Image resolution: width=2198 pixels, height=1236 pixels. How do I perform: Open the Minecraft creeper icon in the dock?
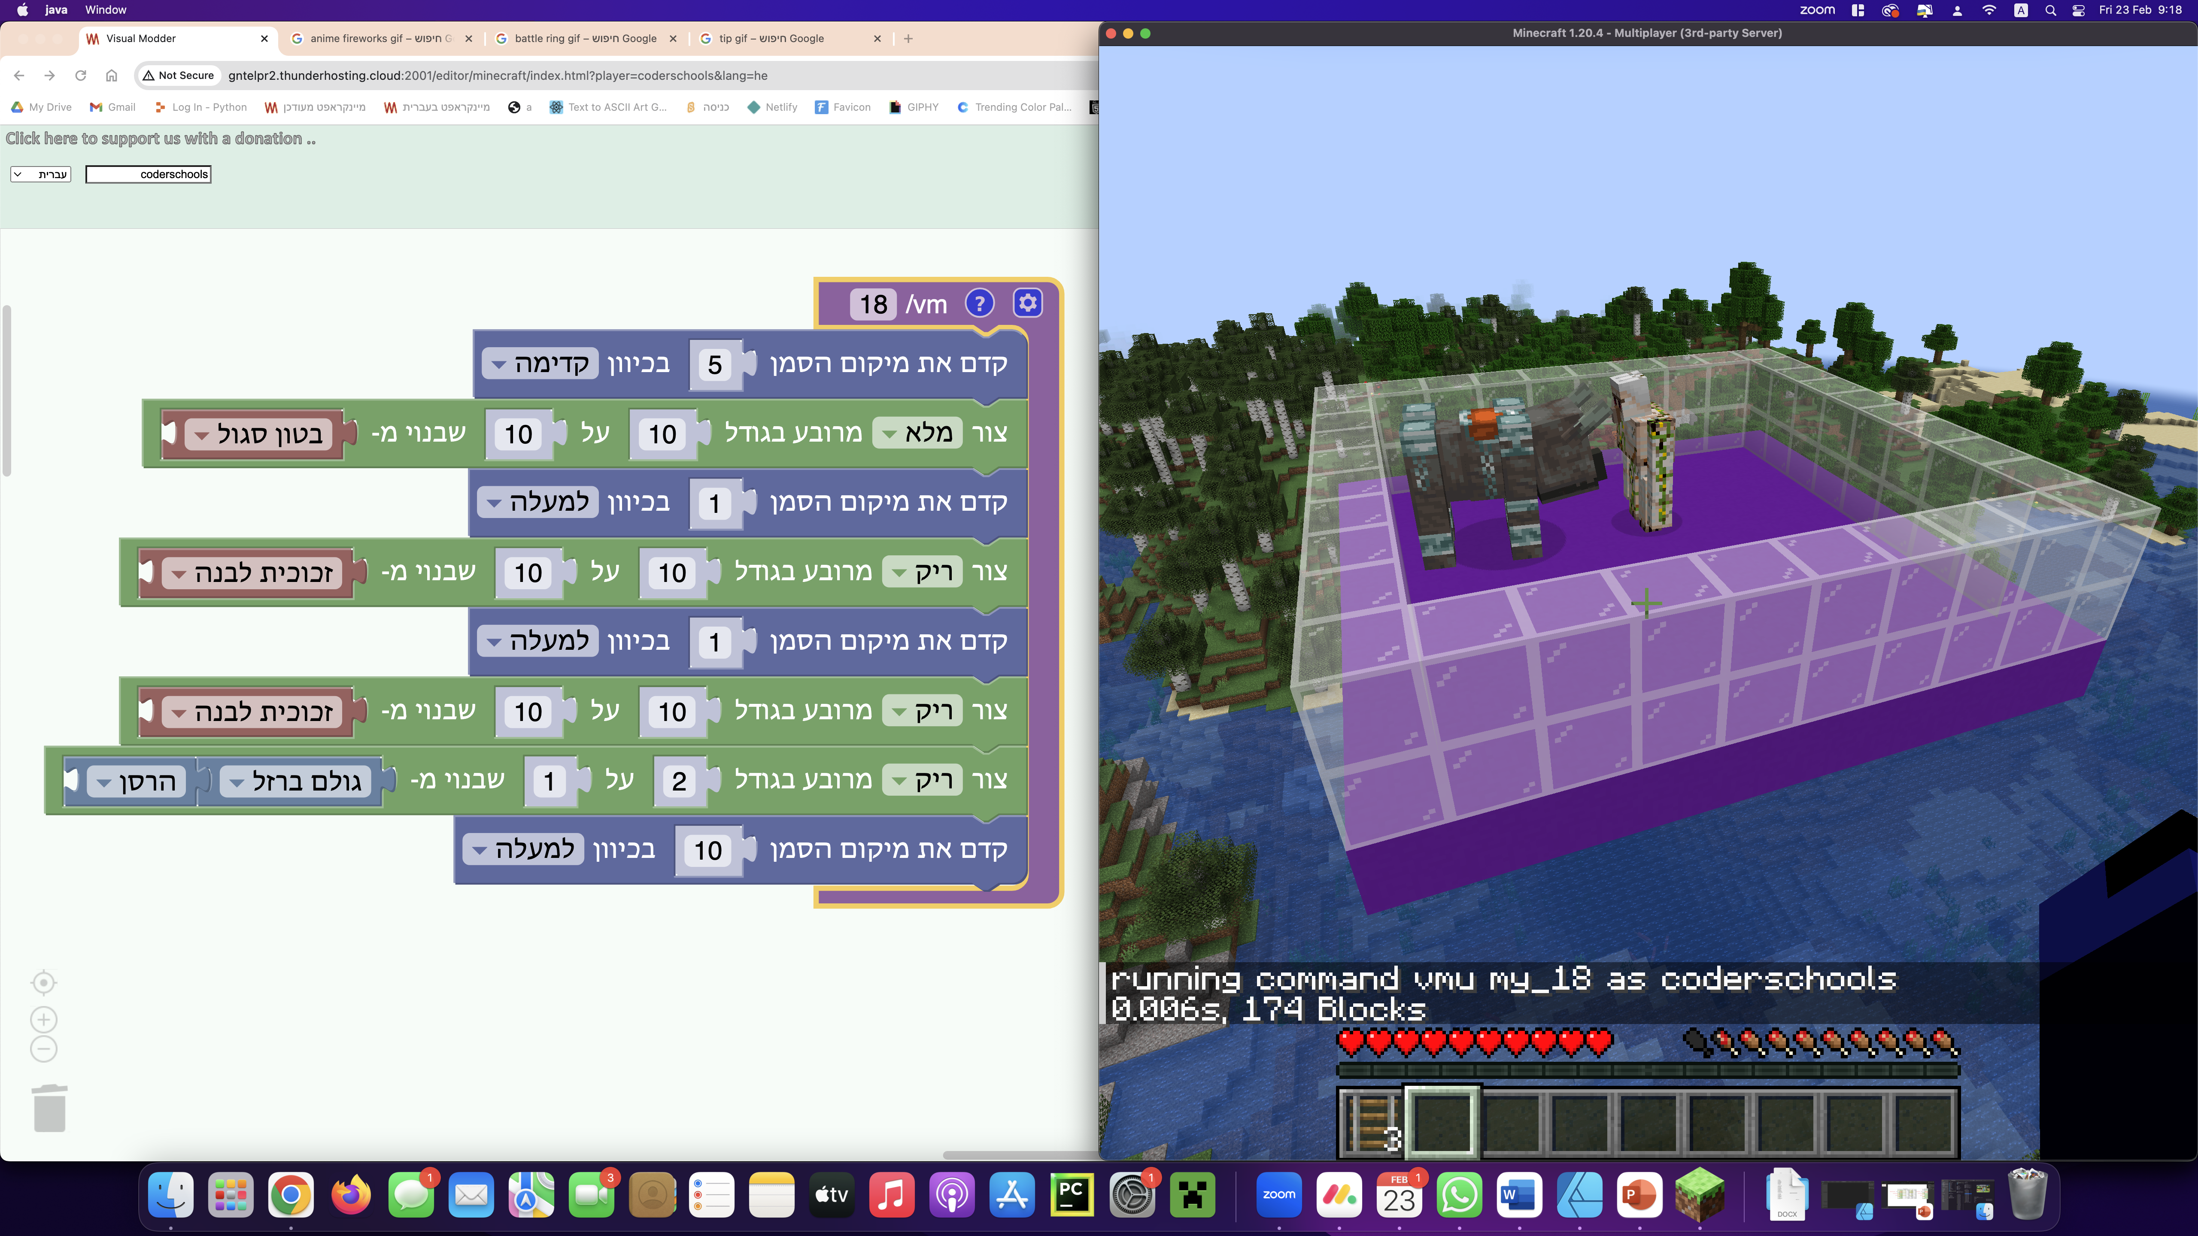pyautogui.click(x=1192, y=1194)
